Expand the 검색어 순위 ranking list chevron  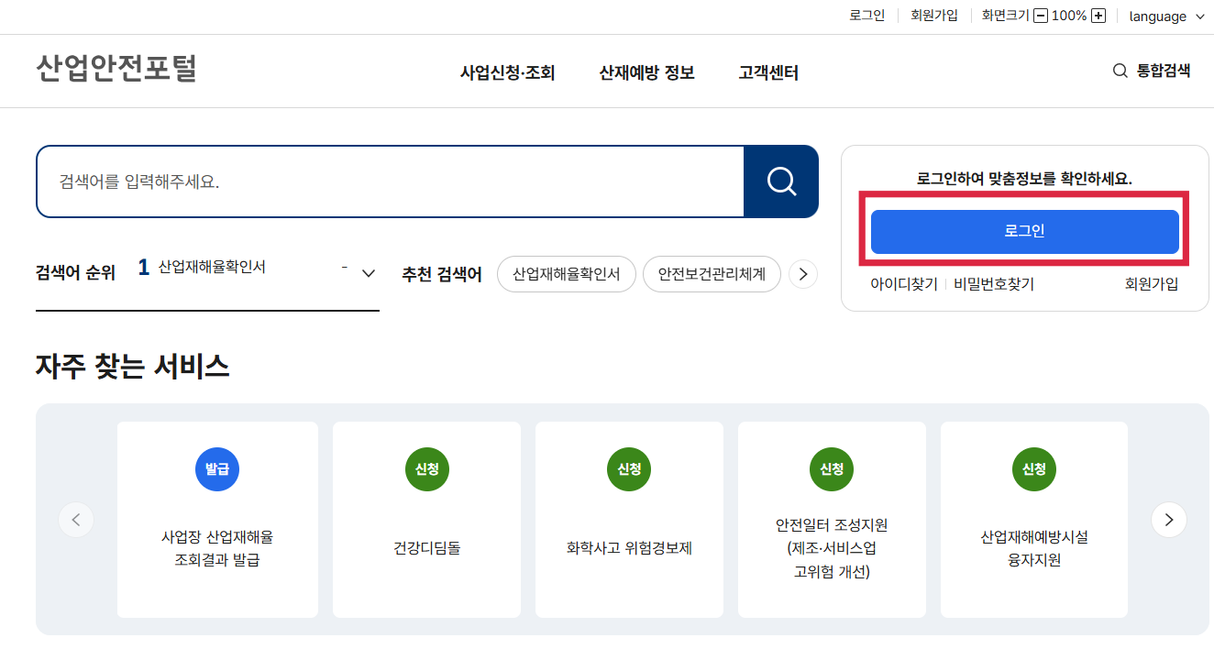368,273
